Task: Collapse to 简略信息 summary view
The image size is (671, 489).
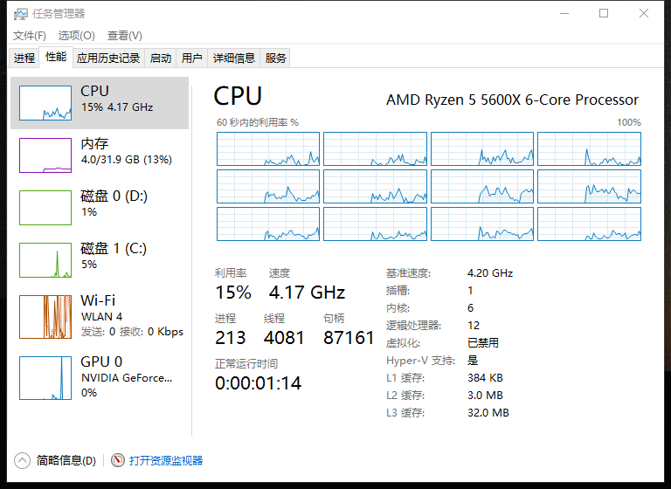Action: 56,460
